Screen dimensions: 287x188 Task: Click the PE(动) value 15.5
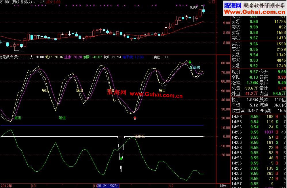click(x=282, y=111)
